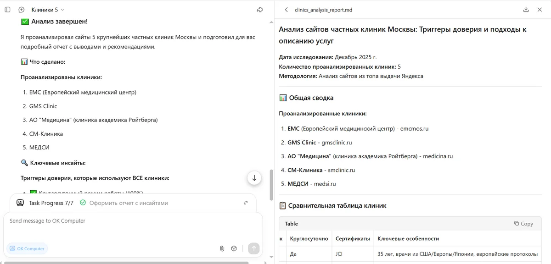
Task: Open the Клиники 5 chat title dropdown
Action: [x=48, y=10]
